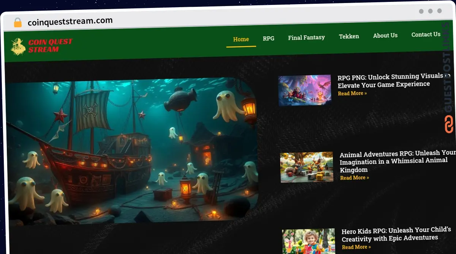The width and height of the screenshot is (456, 254).
Task: Click Read More under RPG PNG article
Action: coord(352,93)
